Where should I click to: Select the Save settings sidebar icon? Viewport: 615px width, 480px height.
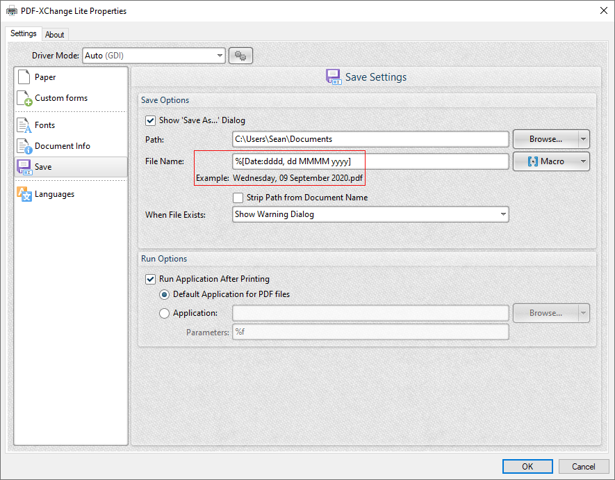pyautogui.click(x=23, y=167)
